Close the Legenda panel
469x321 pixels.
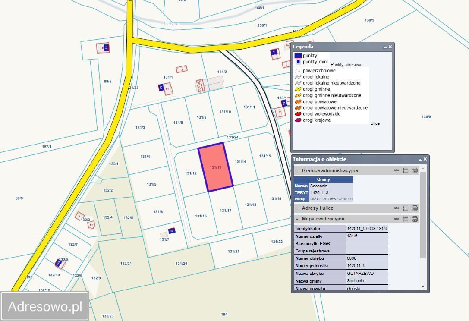point(390,47)
